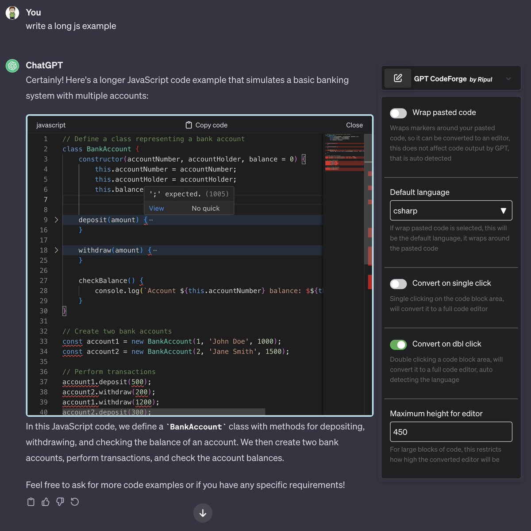Image resolution: width=531 pixels, height=531 pixels.
Task: Click the user avatar icon
Action: pyautogui.click(x=12, y=13)
